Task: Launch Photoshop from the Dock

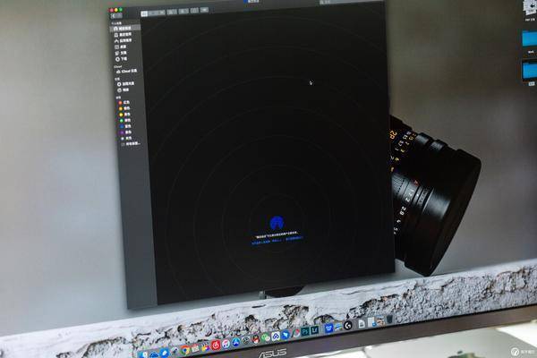Action: (x=305, y=332)
